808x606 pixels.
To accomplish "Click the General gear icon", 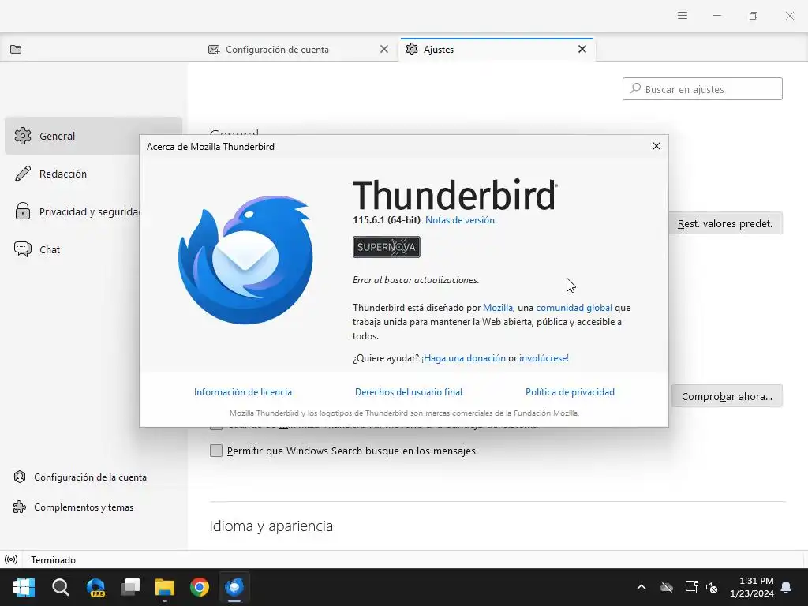I will pyautogui.click(x=23, y=136).
